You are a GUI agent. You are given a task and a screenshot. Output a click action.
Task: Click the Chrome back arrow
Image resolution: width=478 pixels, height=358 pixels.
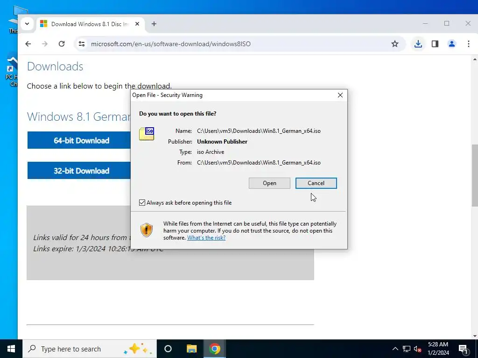click(x=28, y=44)
